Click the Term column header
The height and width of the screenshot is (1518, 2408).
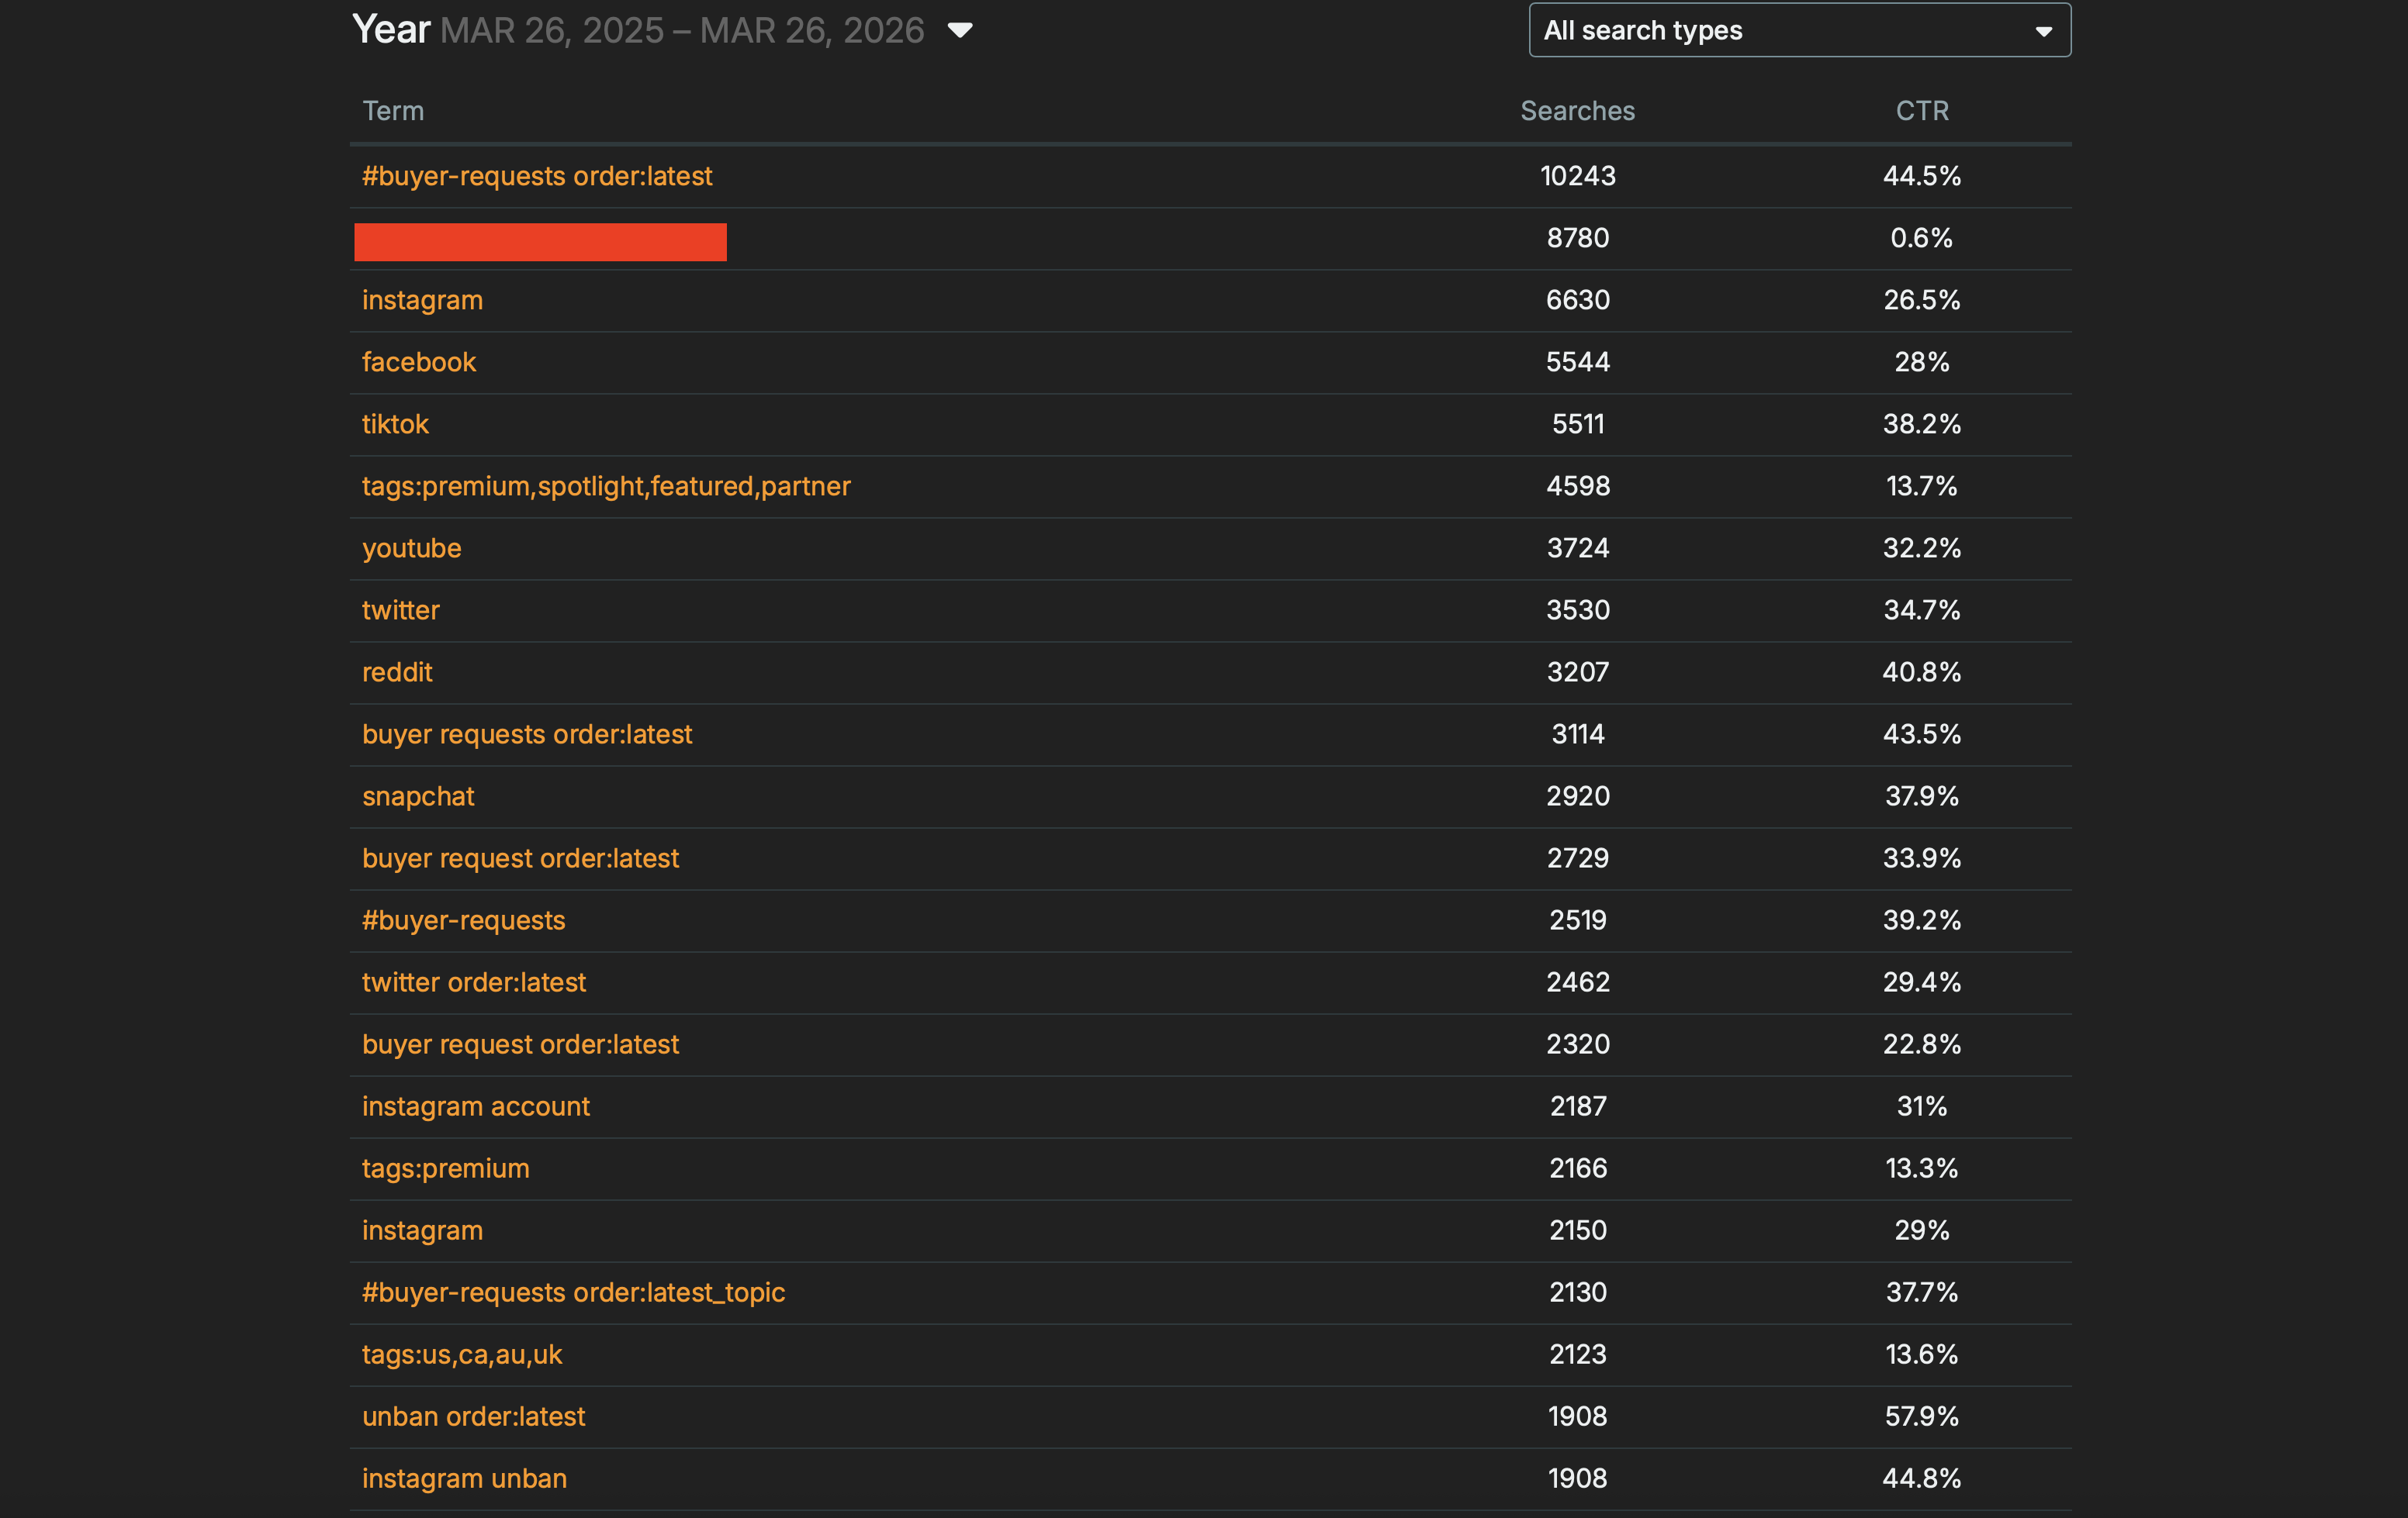393,111
